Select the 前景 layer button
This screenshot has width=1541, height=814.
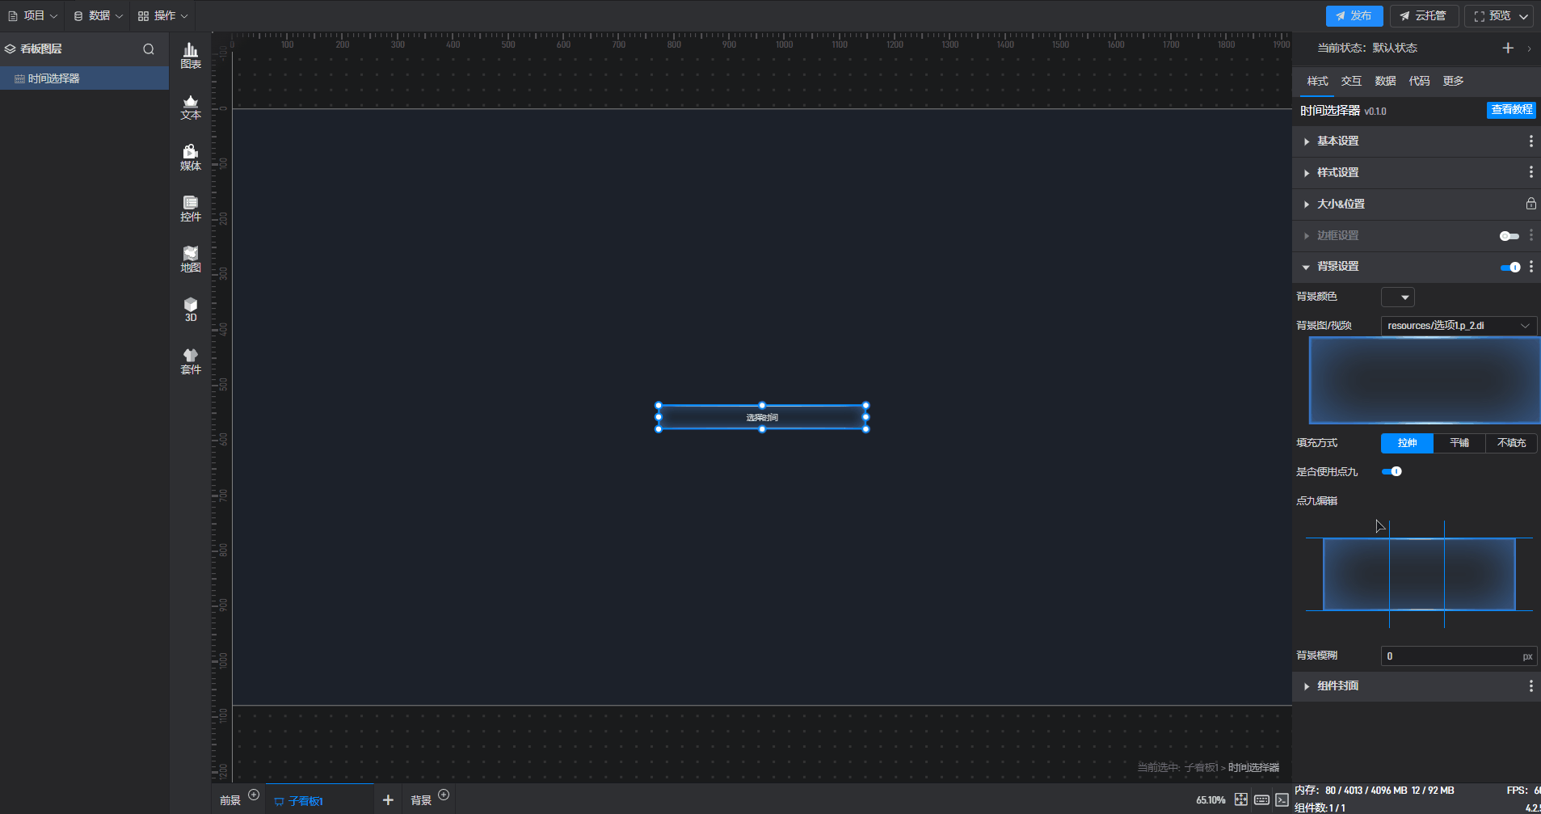[x=230, y=800]
